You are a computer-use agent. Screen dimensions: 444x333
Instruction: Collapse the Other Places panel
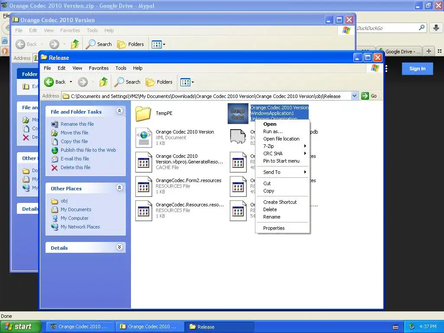coord(120,188)
